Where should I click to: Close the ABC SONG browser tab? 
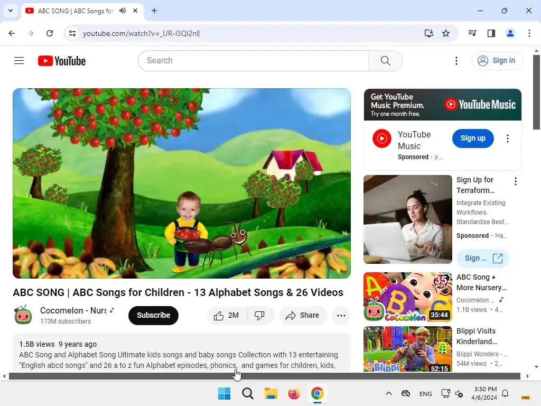(135, 11)
